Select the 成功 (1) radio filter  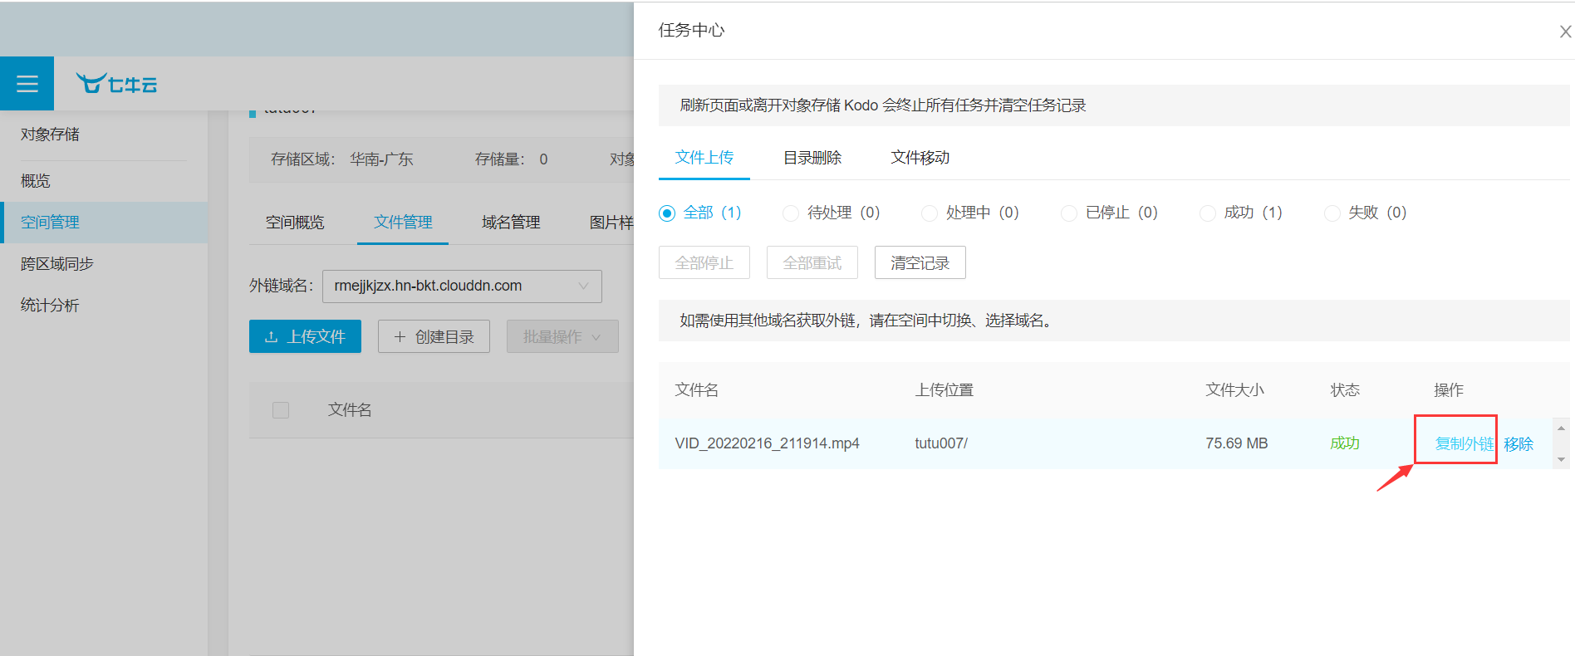[x=1241, y=213]
